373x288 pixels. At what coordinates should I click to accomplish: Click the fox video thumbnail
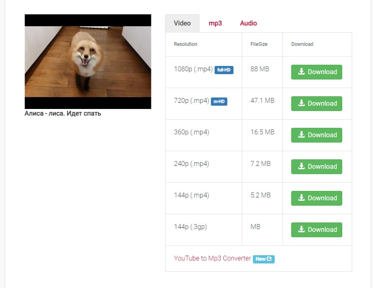(x=88, y=61)
